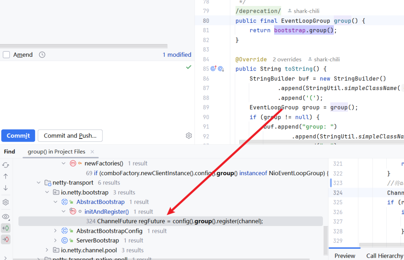This screenshot has width=404, height=260.
Task: Click ServerBootstrap class icon
Action: click(64, 241)
